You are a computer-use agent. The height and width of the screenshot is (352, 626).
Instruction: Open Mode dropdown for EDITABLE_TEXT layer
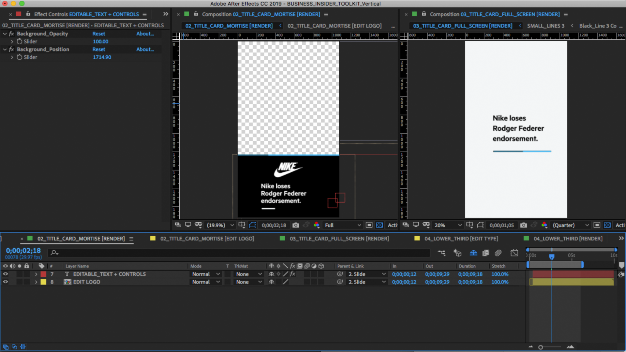(206, 274)
